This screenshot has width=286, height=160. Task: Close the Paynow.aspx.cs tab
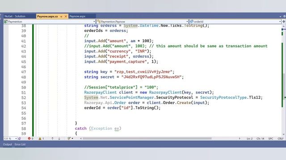point(66,16)
